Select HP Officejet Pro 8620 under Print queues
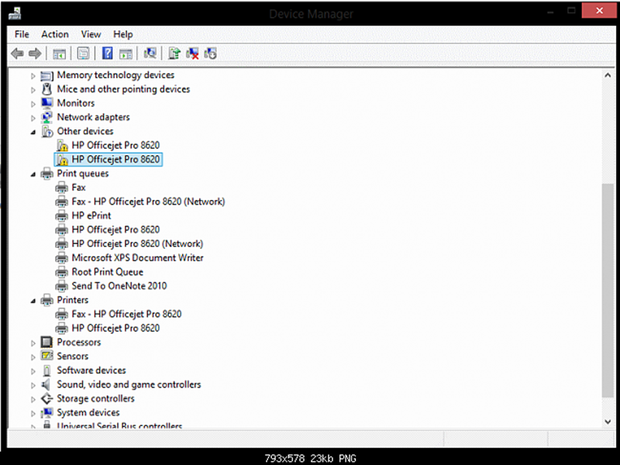 click(115, 229)
